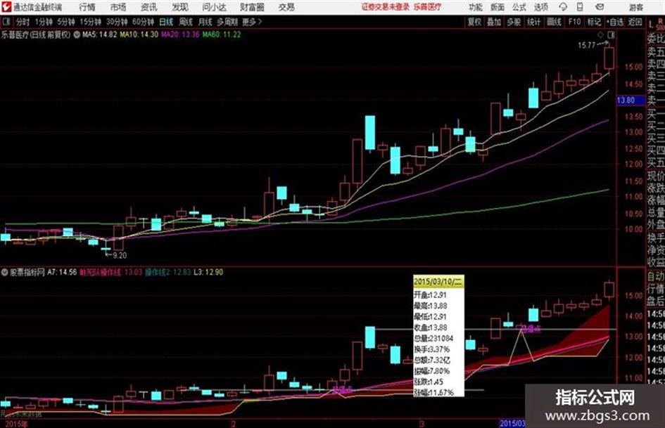Open the 问小达 menu

tap(214, 7)
